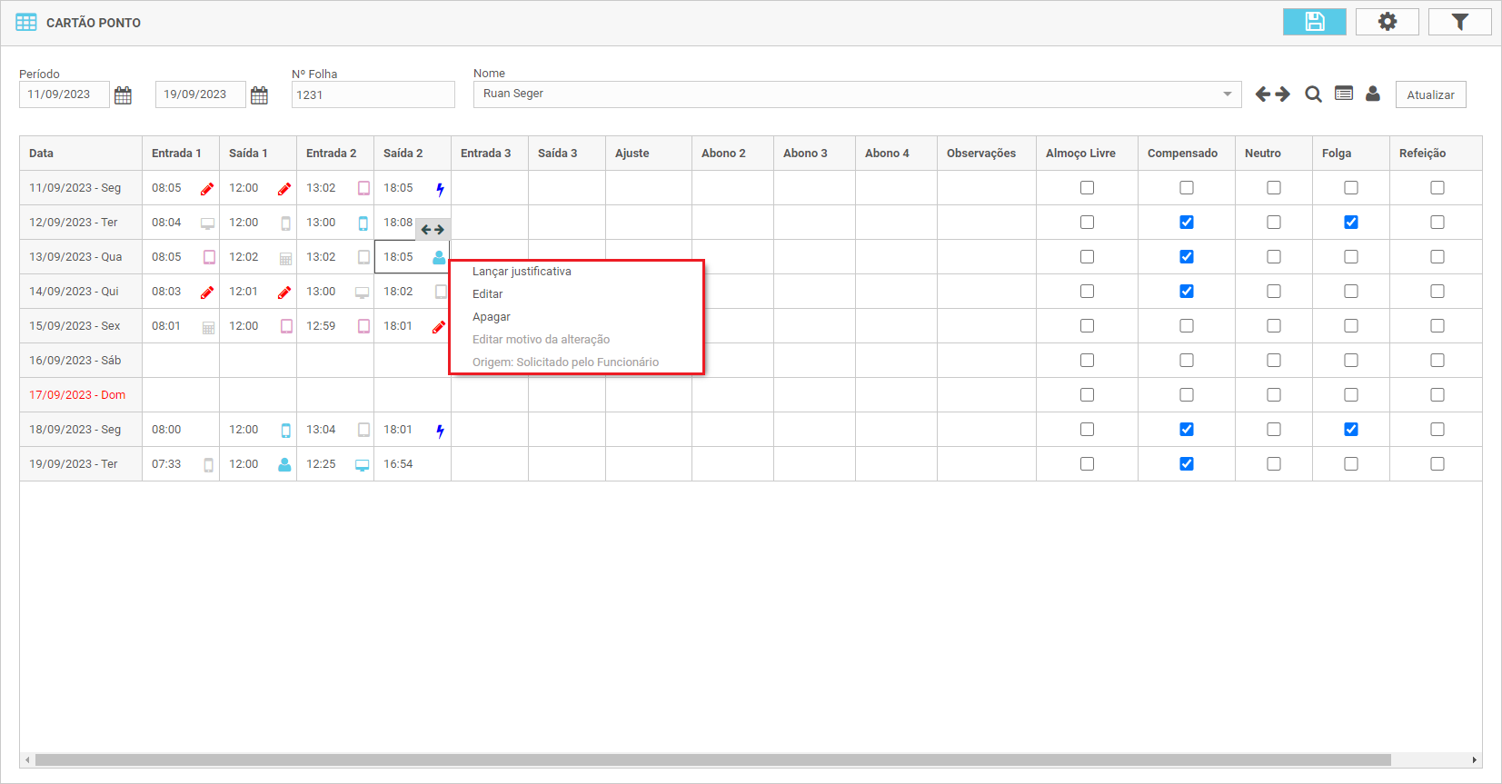Open calendar picker for end date 19/09/2023
This screenshot has height=784, width=1502.
coord(260,95)
